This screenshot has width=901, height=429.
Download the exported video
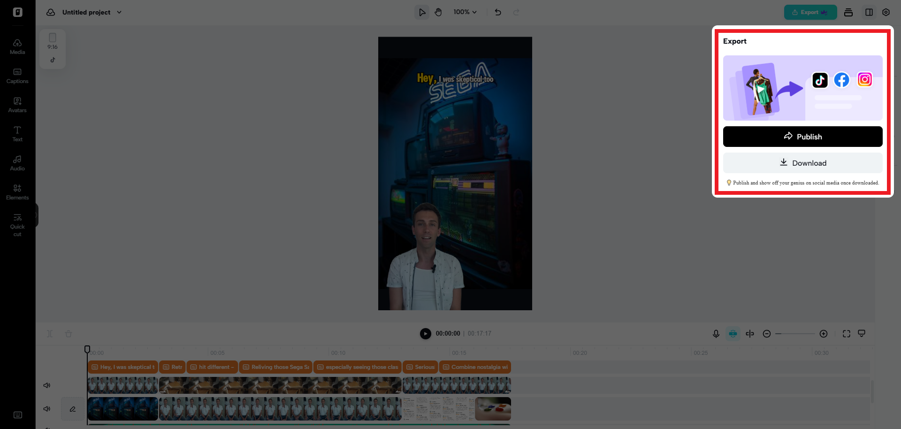pos(802,163)
